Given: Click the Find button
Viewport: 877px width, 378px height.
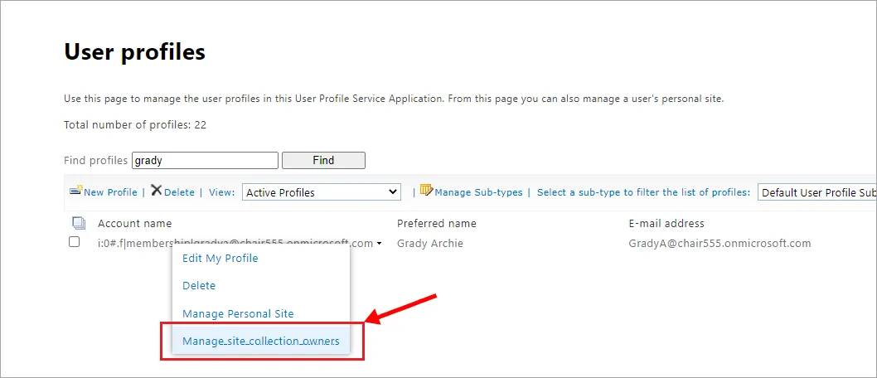Looking at the screenshot, I should pos(323,161).
